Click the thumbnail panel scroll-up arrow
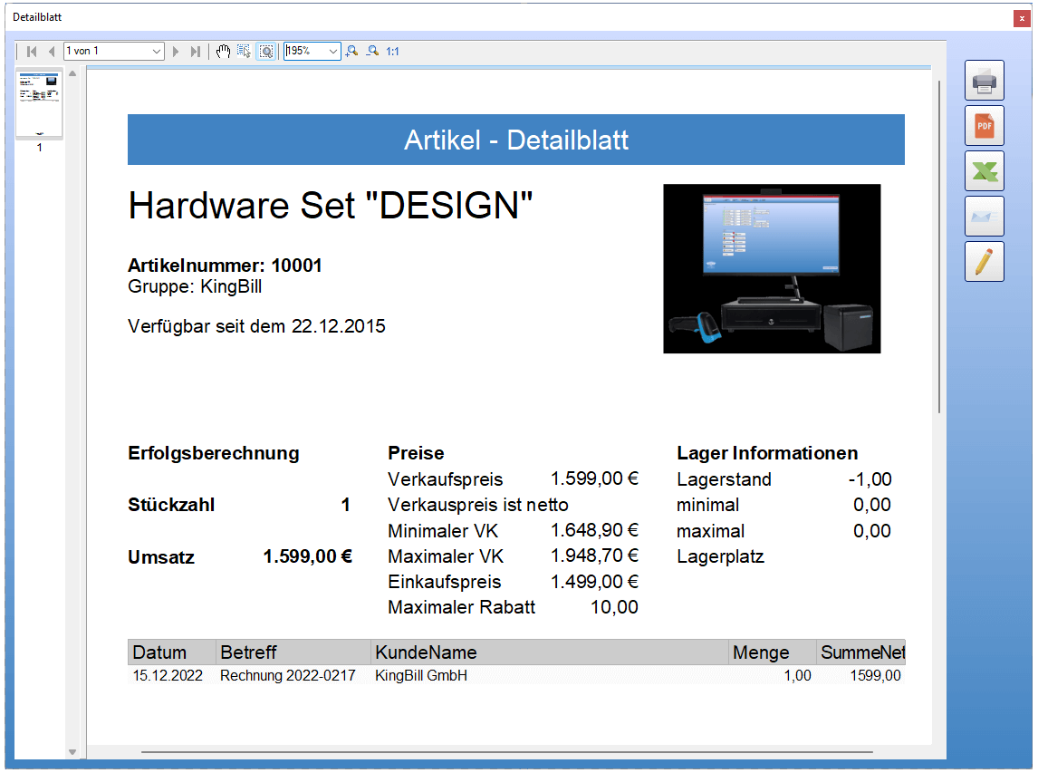1038x773 pixels. pyautogui.click(x=72, y=73)
